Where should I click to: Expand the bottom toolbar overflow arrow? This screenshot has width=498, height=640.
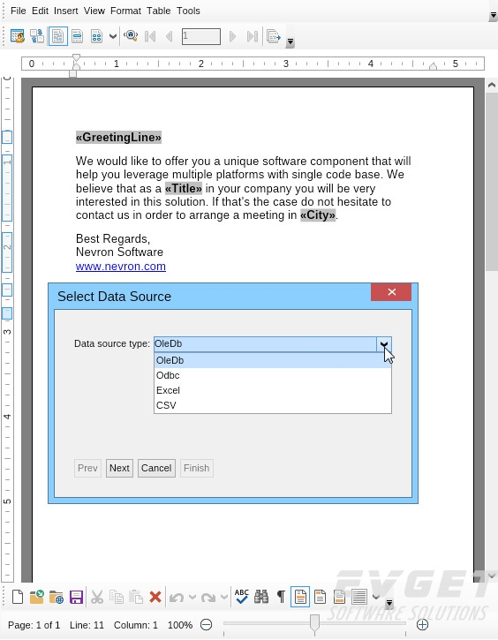point(389,602)
